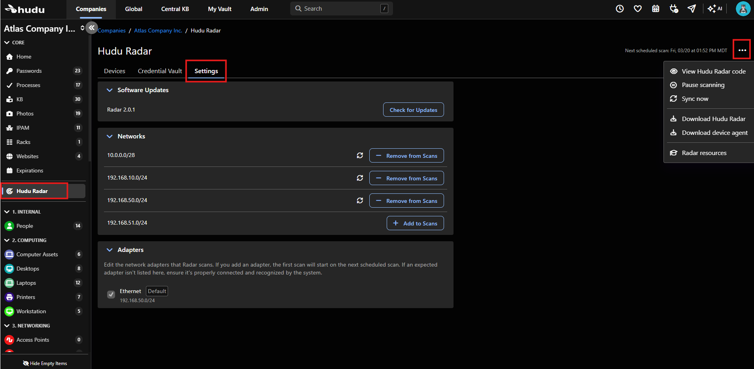Open Passwords in the sidebar

click(43, 71)
